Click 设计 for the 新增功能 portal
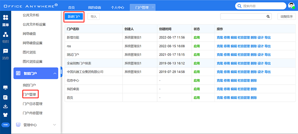The height and width of the screenshot is (134, 298). (260, 37)
